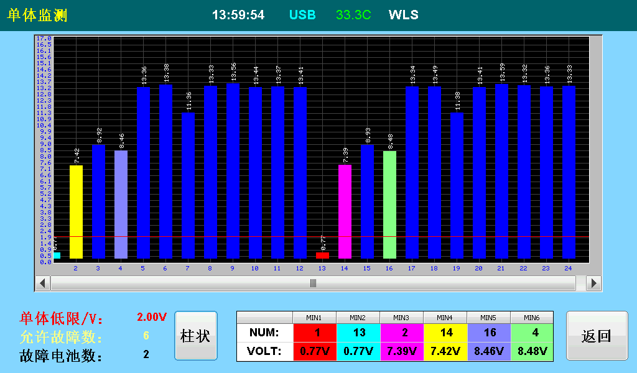Click the 柱状 chart mode button
The width and height of the screenshot is (637, 373).
195,336
